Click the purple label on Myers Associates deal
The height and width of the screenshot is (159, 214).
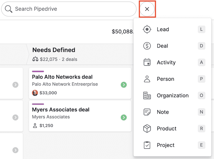38,104
